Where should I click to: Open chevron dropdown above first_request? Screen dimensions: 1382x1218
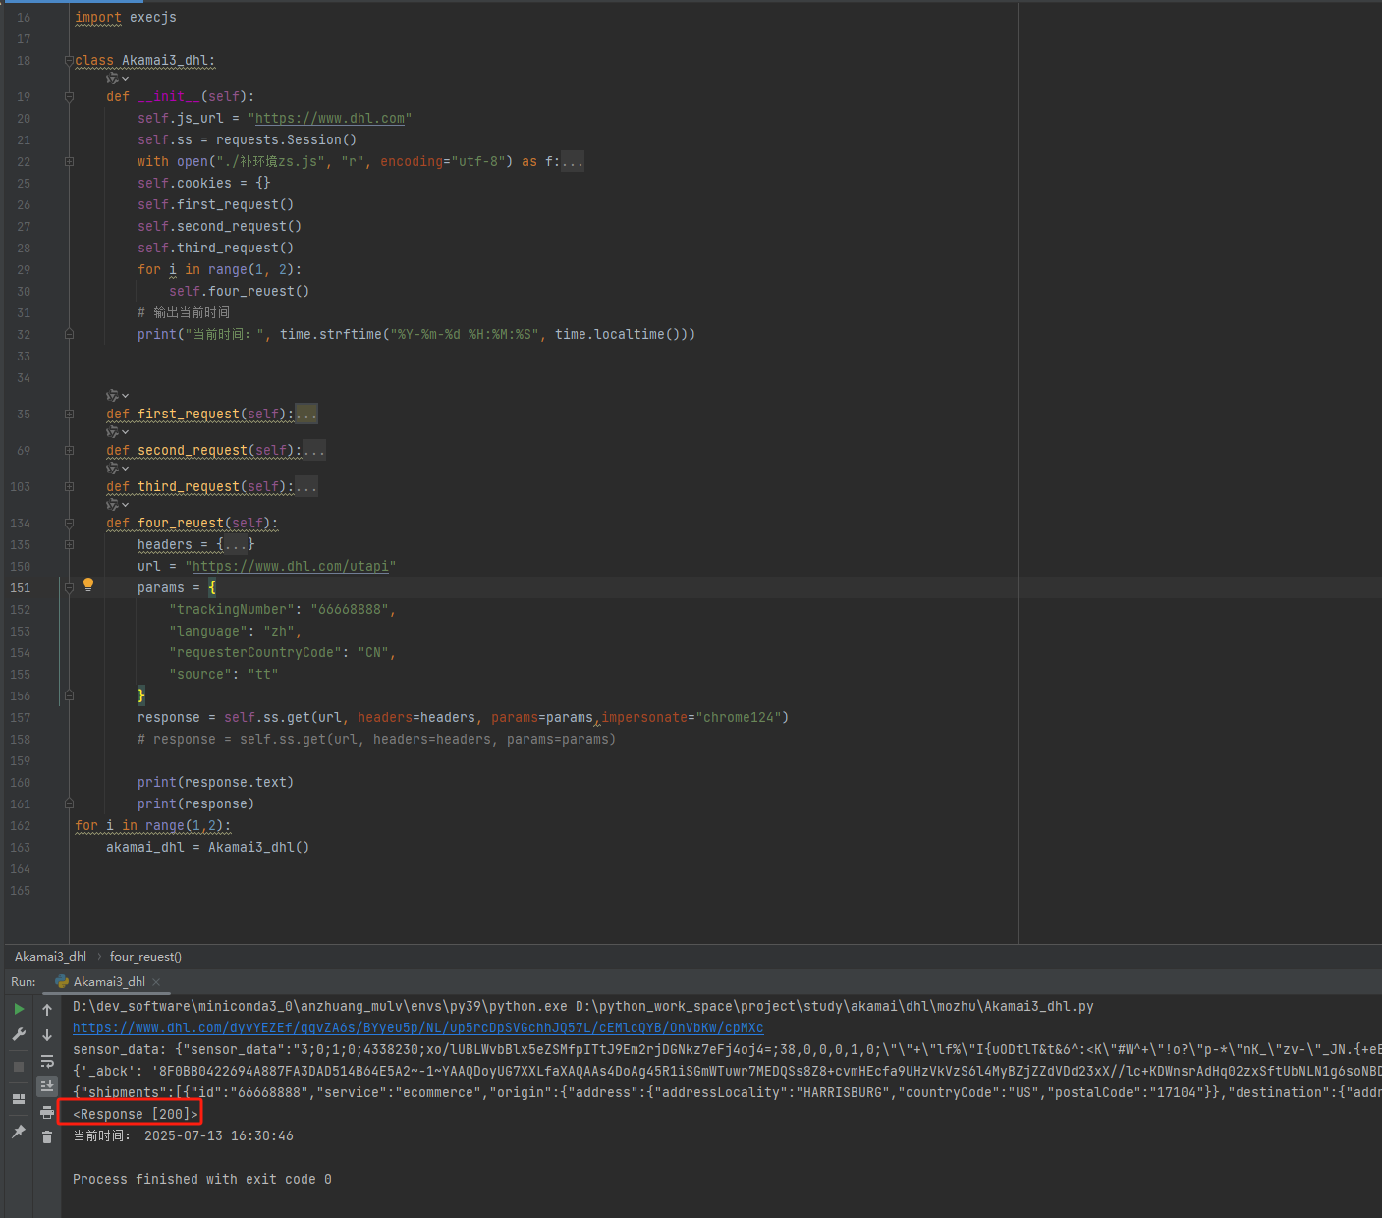[x=125, y=396]
